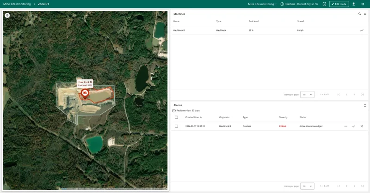
Task: Clear the Overload alarm with X icon
Action: coord(362,127)
